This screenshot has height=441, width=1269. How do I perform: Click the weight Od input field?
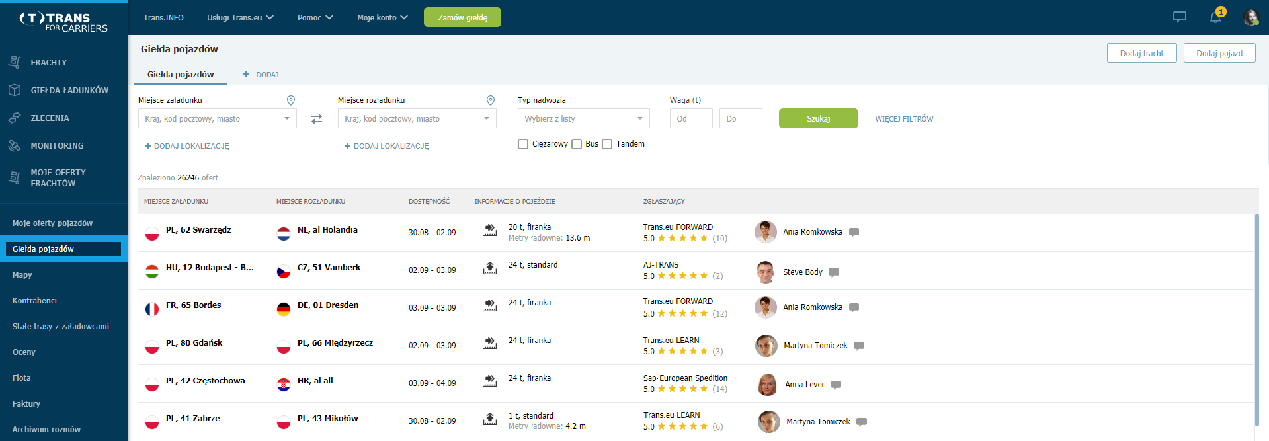691,118
